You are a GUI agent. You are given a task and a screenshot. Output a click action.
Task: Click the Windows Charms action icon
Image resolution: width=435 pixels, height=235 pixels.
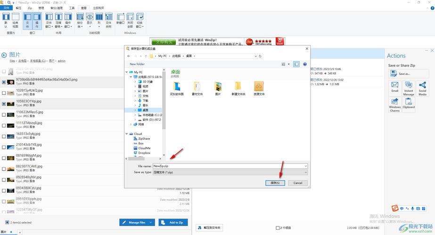(x=395, y=105)
